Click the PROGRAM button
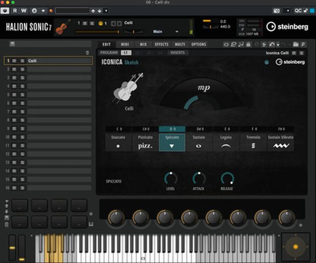The image size is (316, 263). tap(109, 53)
